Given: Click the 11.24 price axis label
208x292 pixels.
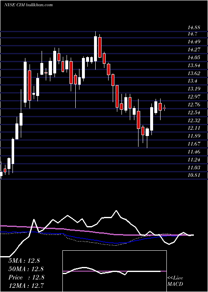Looking at the screenshot, I should tap(194, 160).
